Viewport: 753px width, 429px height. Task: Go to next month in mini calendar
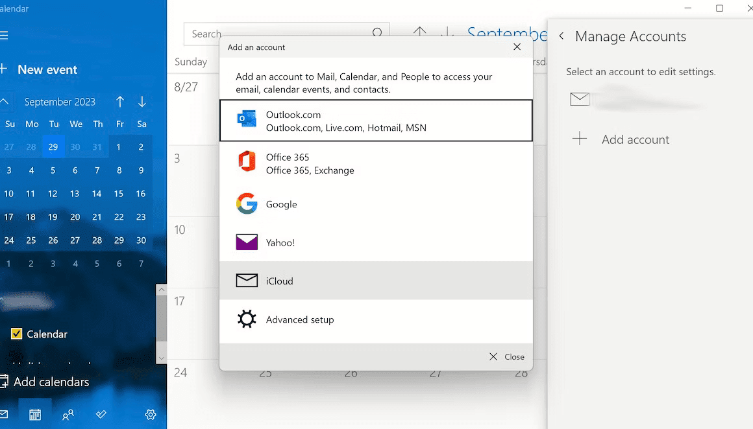click(x=142, y=102)
